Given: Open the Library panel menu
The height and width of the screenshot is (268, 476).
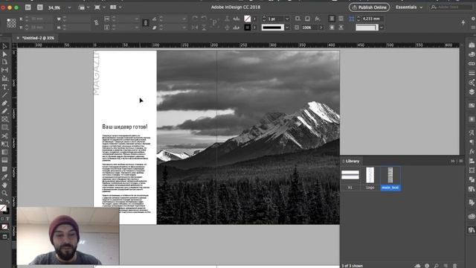Looking at the screenshot, I should (461, 161).
